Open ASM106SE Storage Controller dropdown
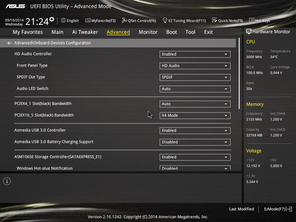 tap(195, 157)
